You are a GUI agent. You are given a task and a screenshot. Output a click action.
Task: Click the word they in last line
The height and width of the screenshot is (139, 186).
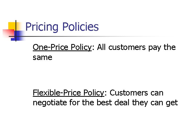(x=140, y=103)
